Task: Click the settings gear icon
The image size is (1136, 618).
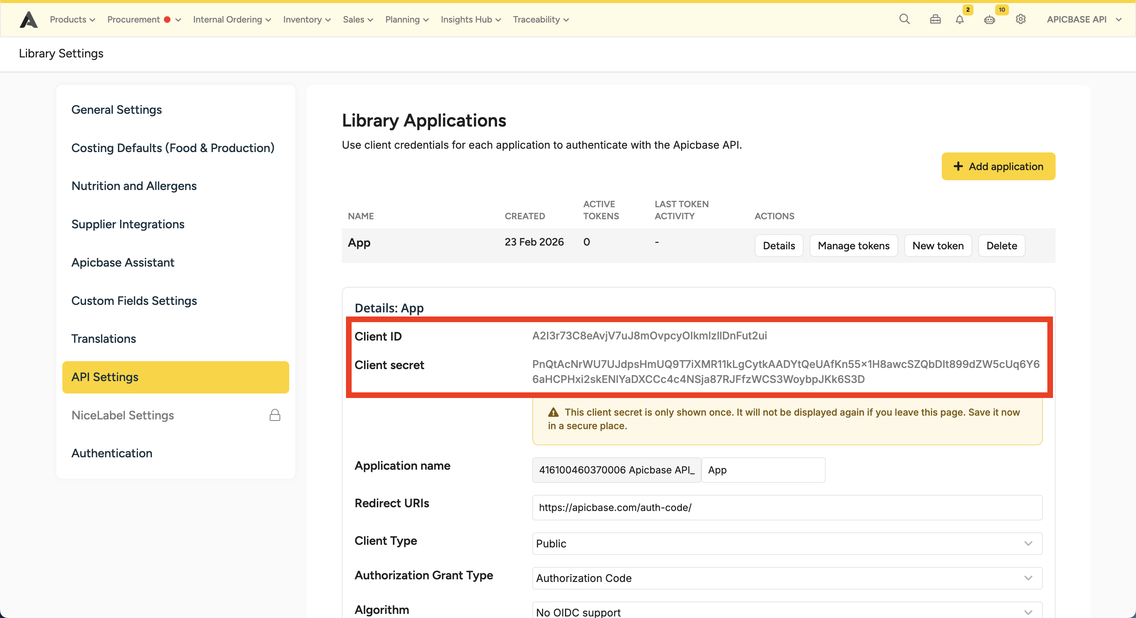Action: tap(1020, 20)
